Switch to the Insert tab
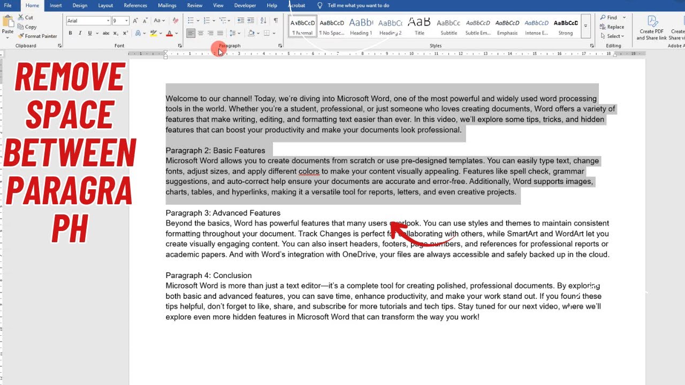The width and height of the screenshot is (685, 385). (x=56, y=5)
